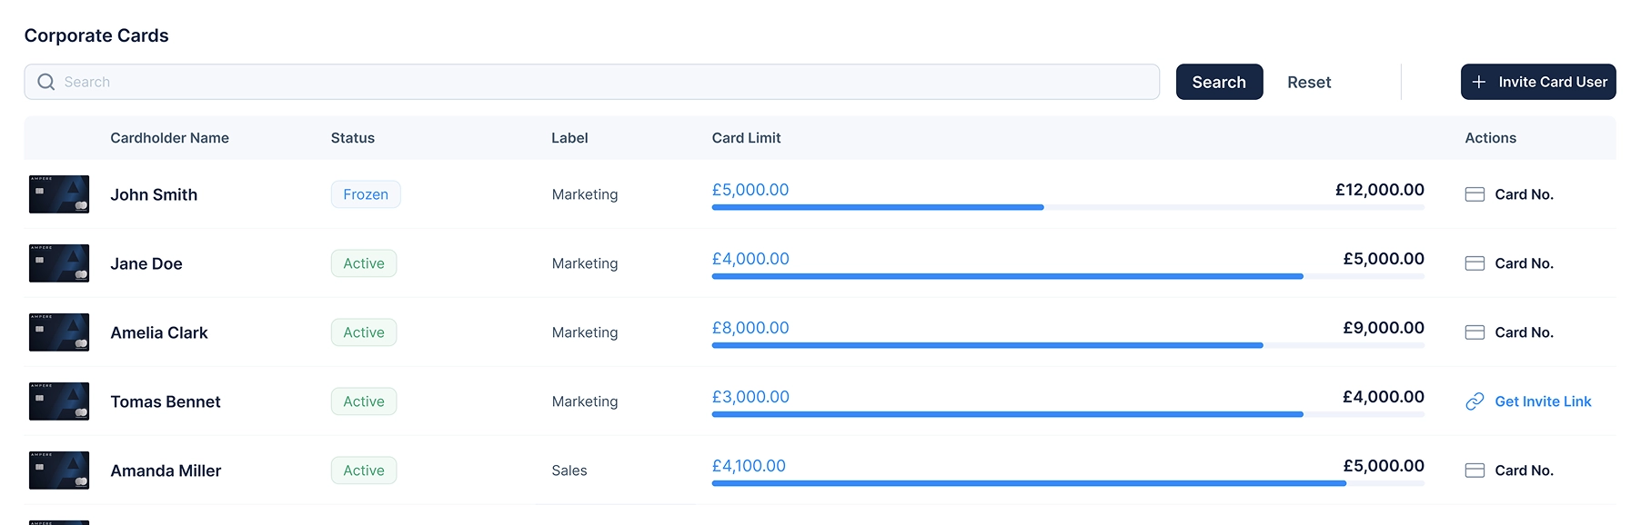Click John Smith's card number icon

pos(1475,194)
